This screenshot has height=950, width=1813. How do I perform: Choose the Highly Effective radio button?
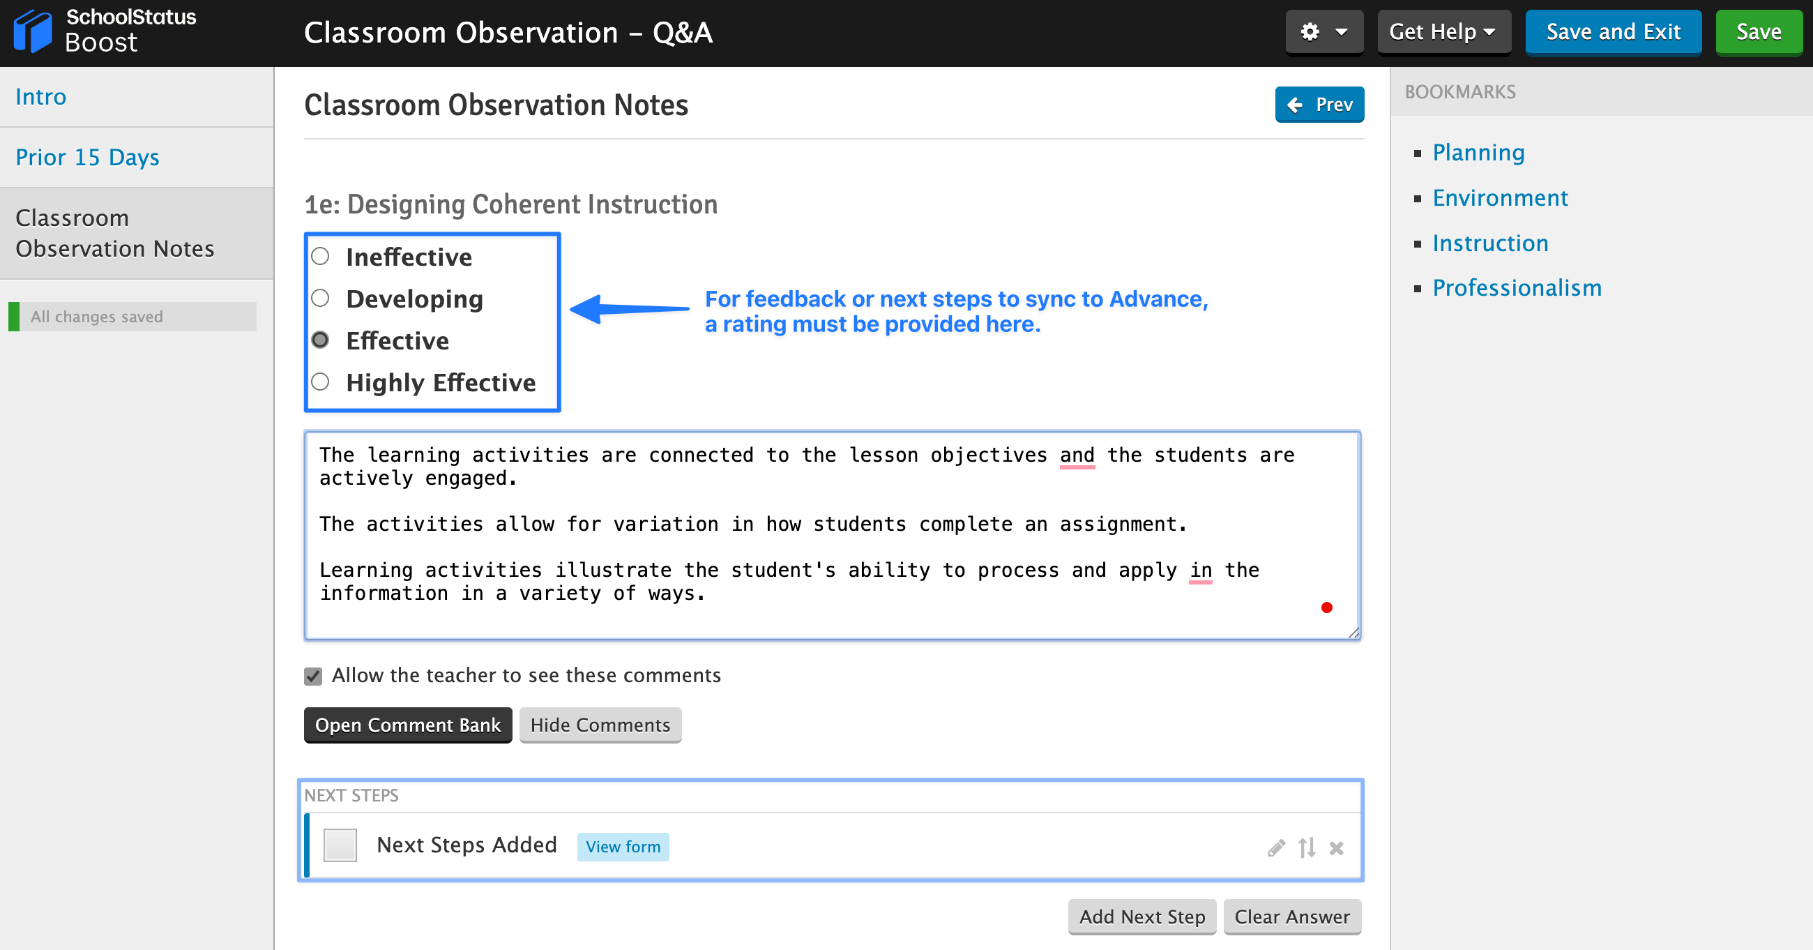point(320,382)
